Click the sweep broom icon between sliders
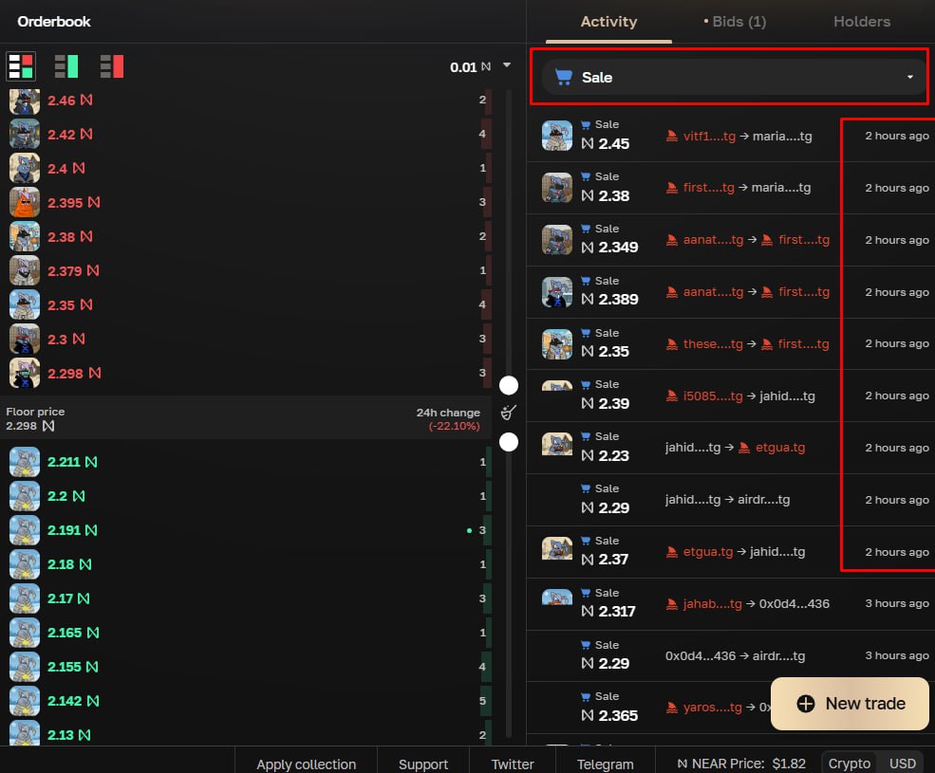Screen dimensions: 935x773 [509, 413]
